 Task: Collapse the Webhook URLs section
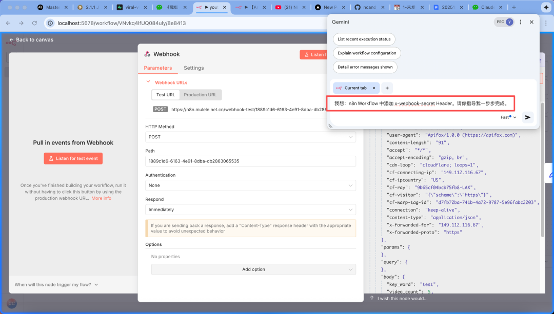(148, 82)
